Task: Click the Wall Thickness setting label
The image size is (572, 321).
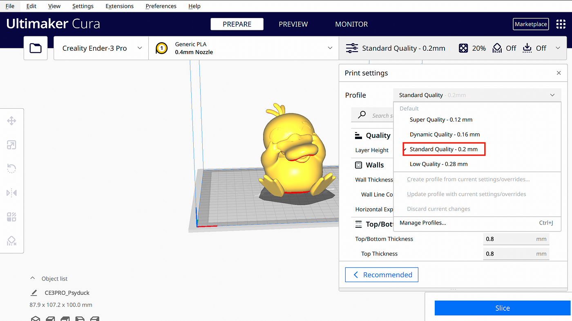Action: (x=374, y=180)
